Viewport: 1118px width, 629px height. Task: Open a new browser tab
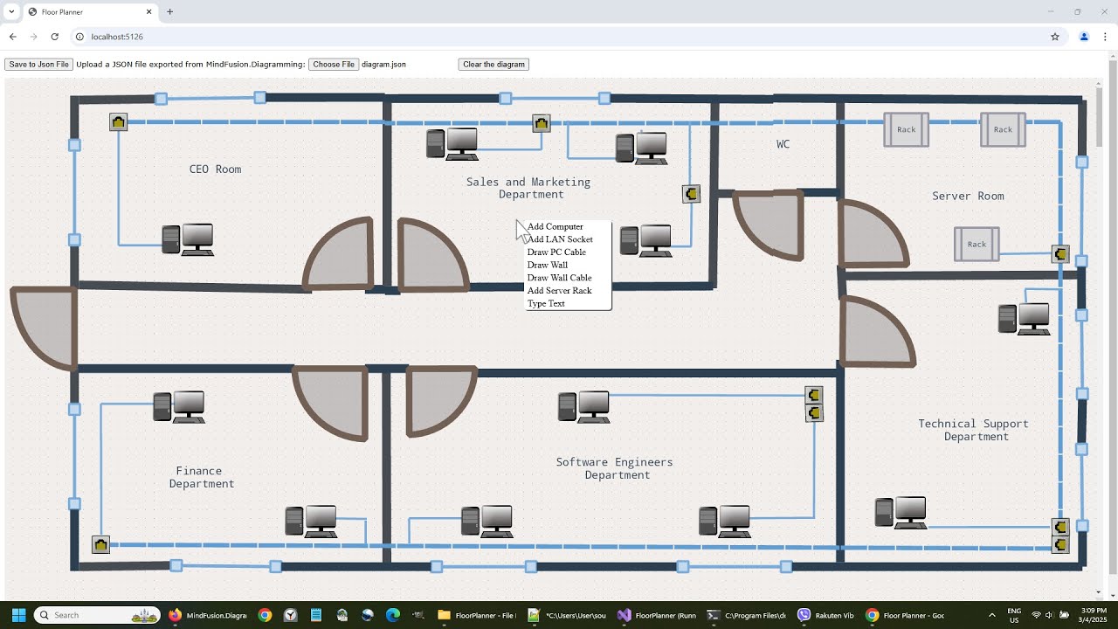click(170, 12)
